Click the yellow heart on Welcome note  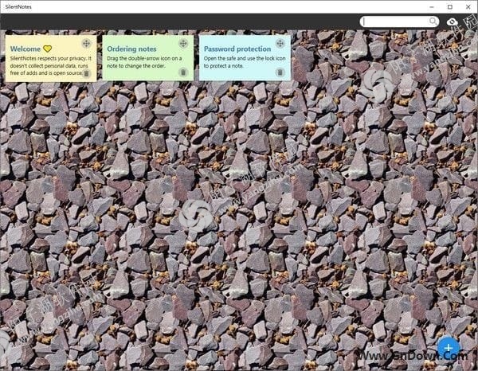(47, 49)
